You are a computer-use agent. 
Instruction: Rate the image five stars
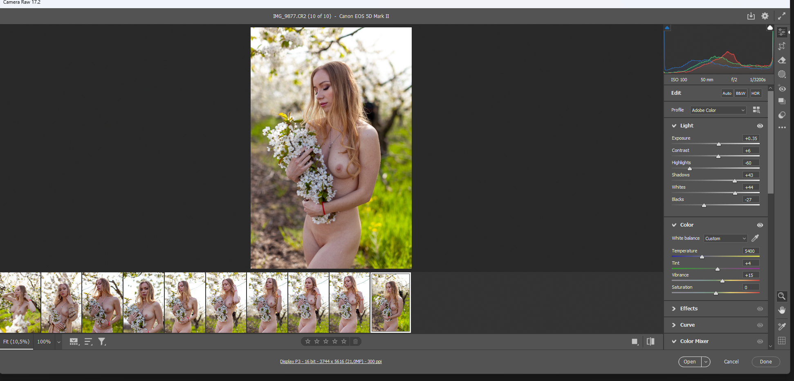pyautogui.click(x=344, y=341)
